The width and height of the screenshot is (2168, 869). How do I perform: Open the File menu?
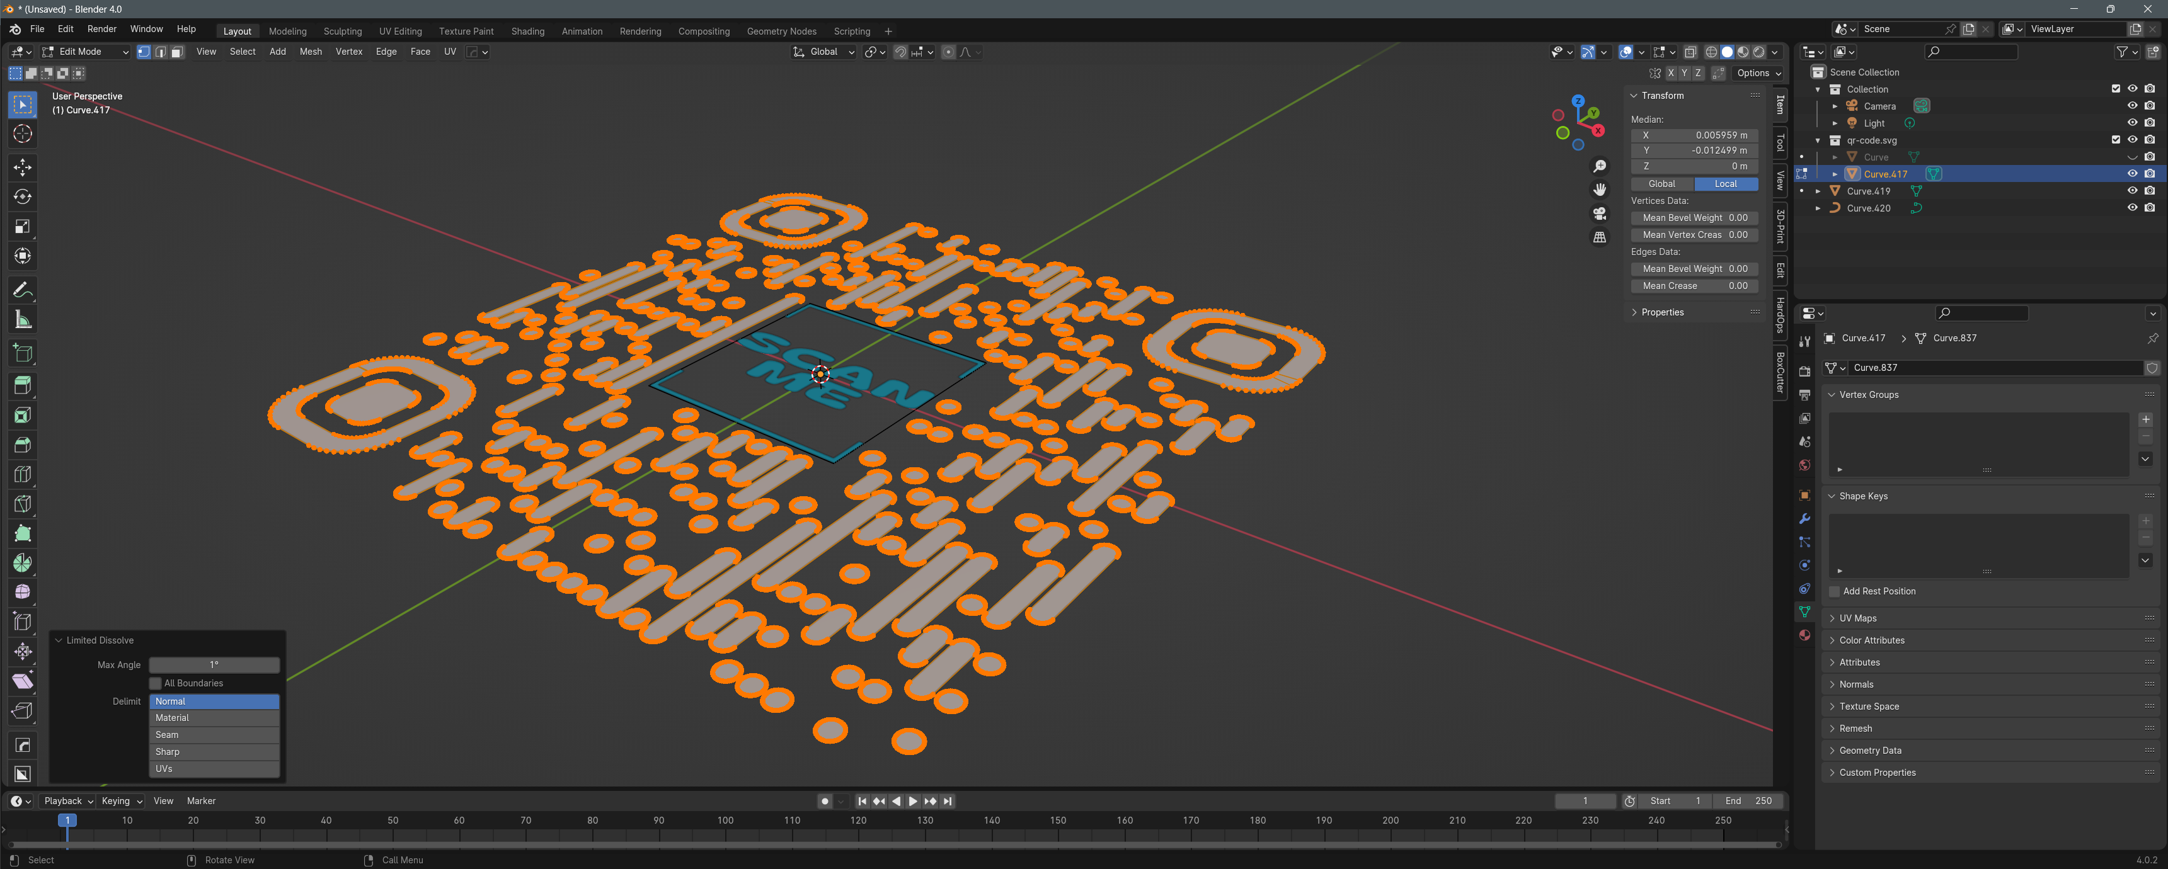[x=37, y=30]
